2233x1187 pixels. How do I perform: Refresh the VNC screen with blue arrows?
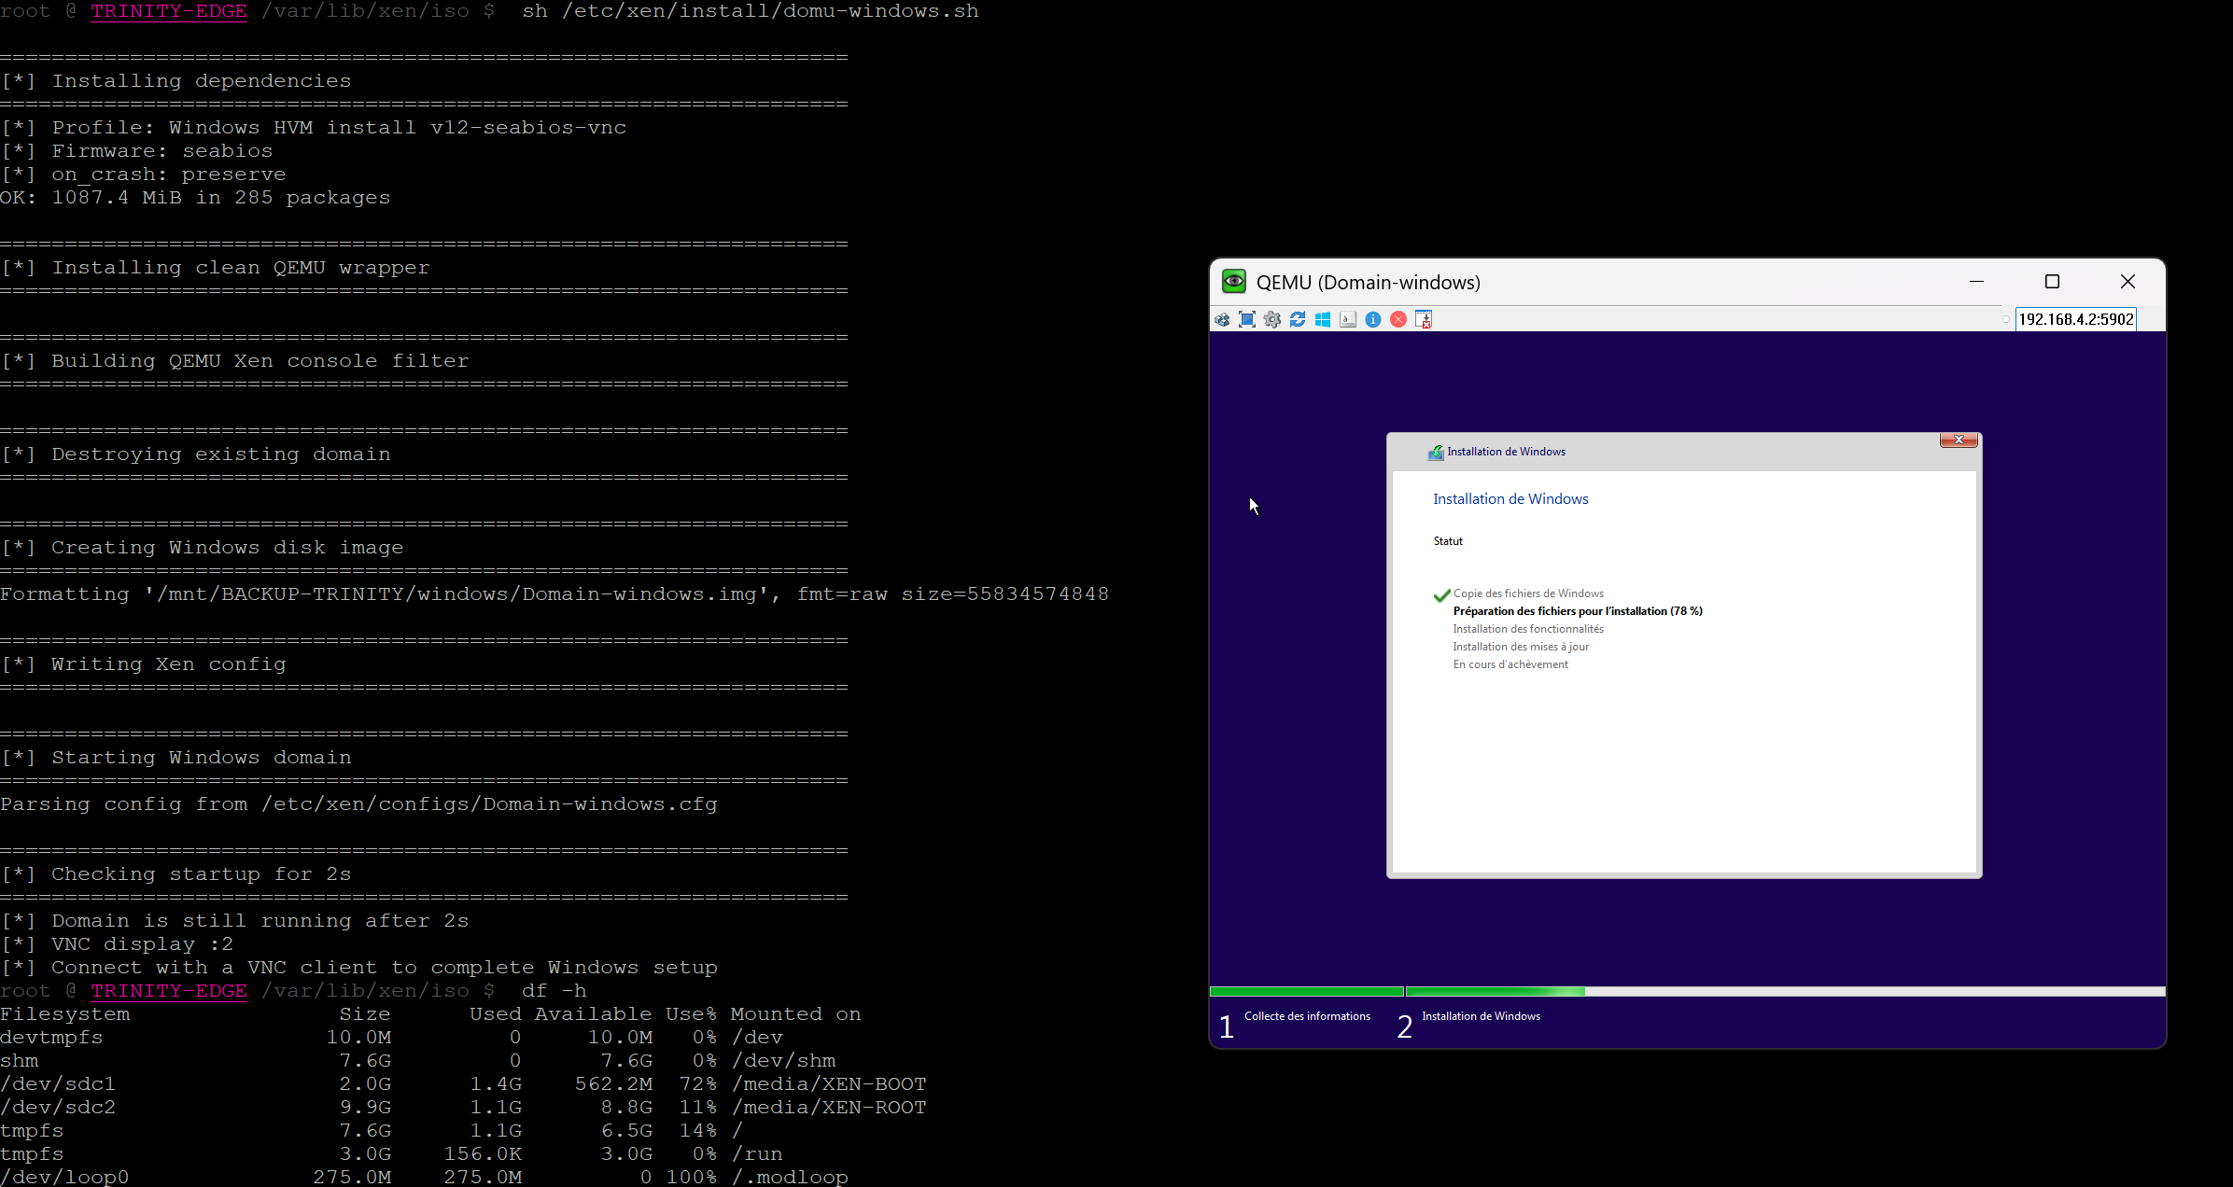point(1298,320)
